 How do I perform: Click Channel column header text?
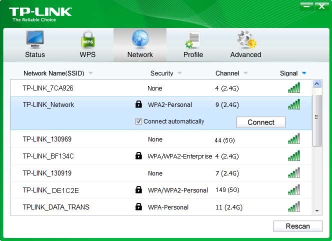click(x=227, y=73)
